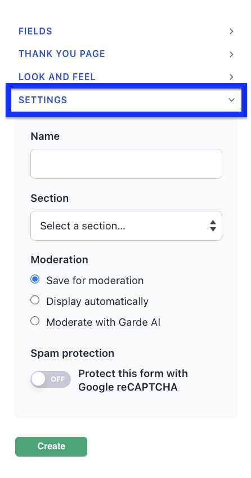251x478 pixels.
Task: Click the Save for moderation label text
Action: point(95,280)
